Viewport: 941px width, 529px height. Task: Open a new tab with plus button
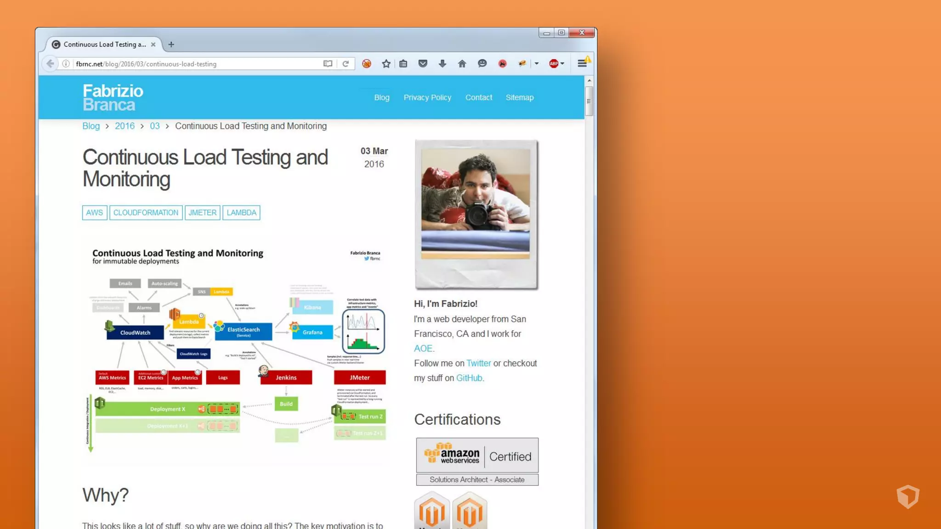click(171, 45)
